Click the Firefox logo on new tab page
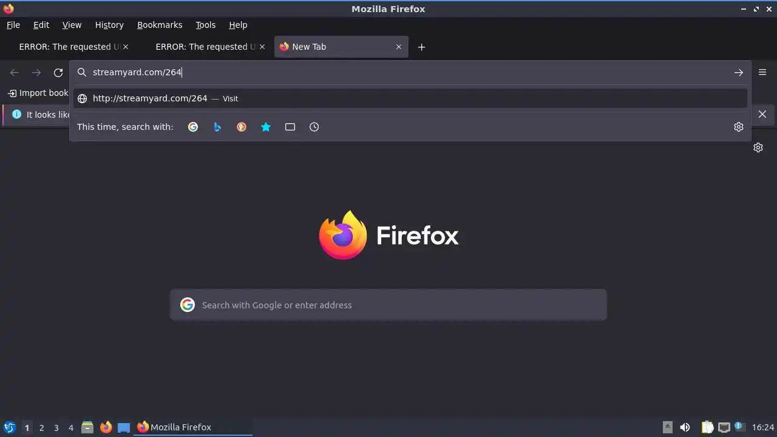Viewport: 777px width, 437px height. (x=388, y=235)
